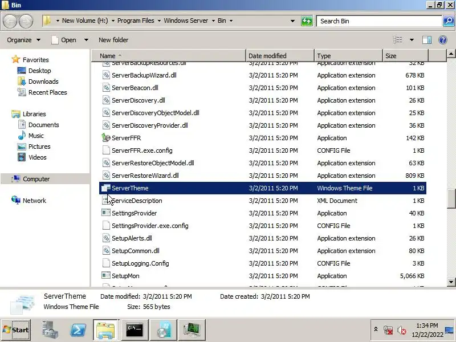456x342 pixels.
Task: Expand the arrow after Bin breadcrumb
Action: tap(231, 21)
